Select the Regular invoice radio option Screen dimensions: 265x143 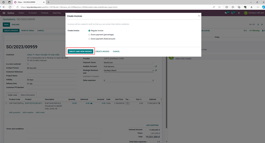click(x=89, y=30)
